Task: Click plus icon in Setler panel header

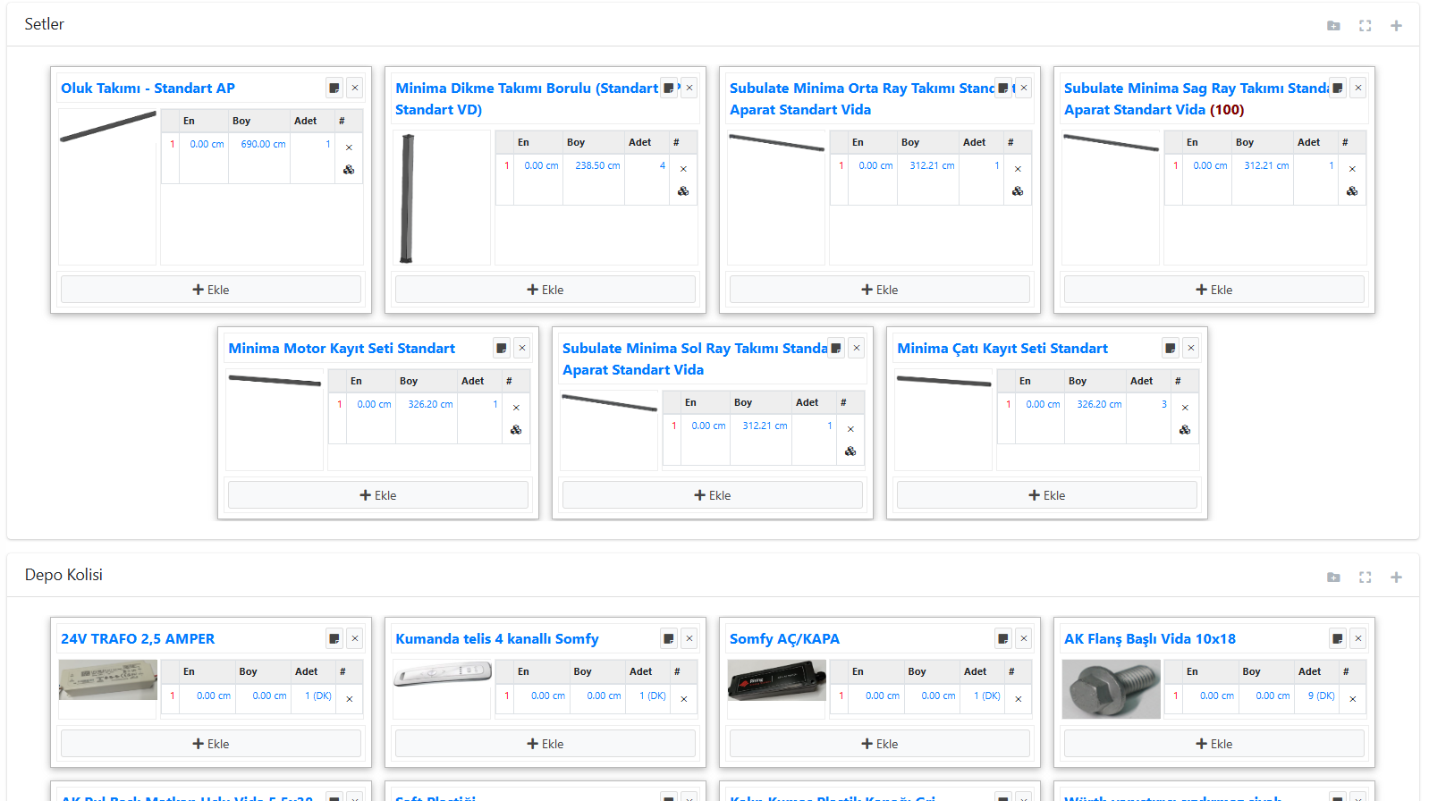Action: pos(1396,26)
